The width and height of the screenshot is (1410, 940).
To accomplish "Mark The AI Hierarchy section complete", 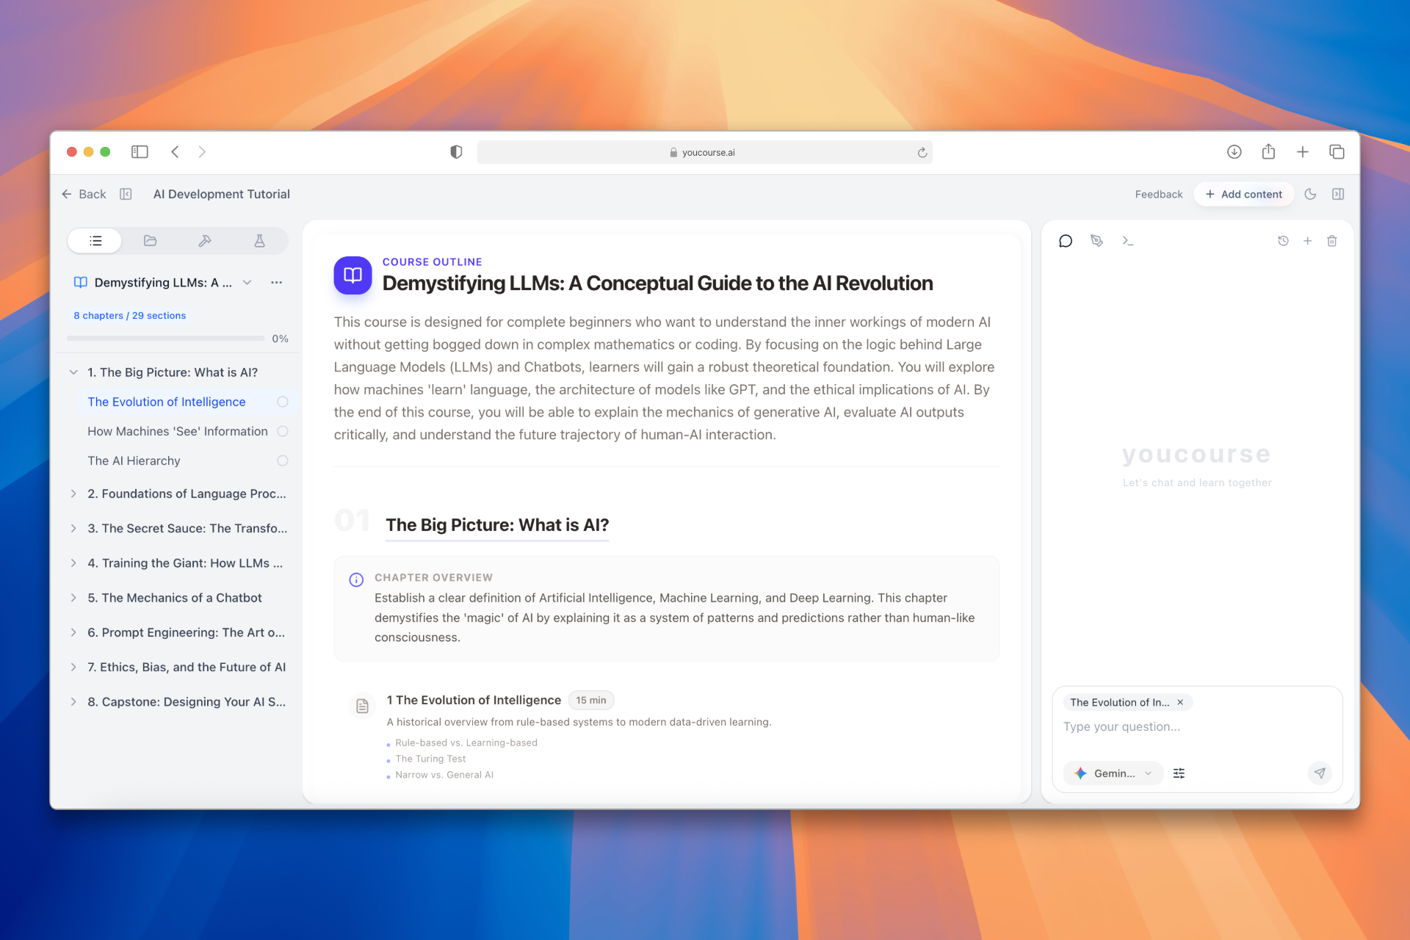I will (283, 460).
